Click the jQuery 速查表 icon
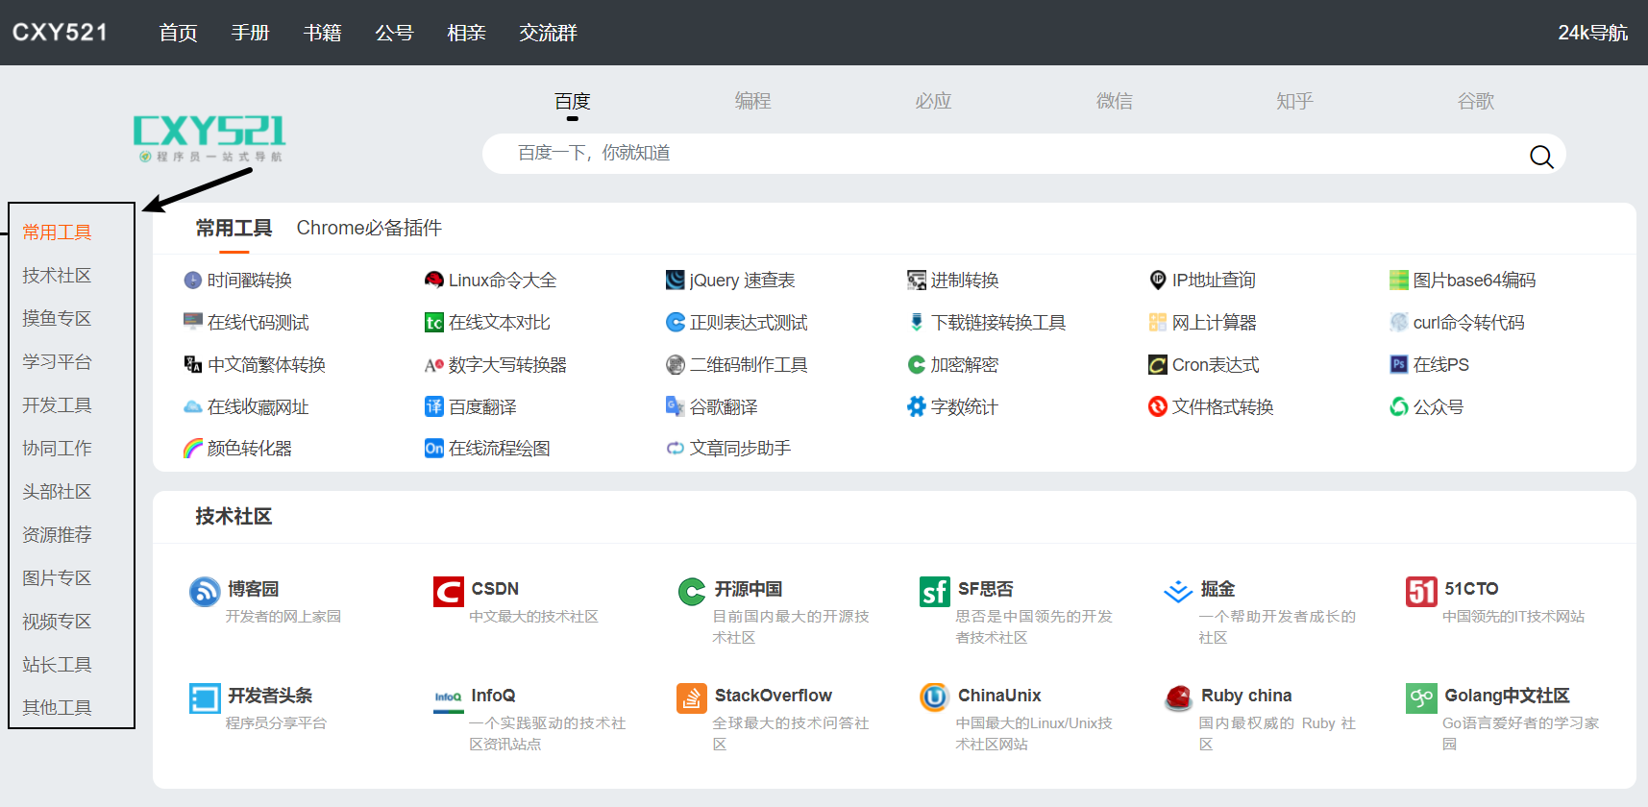Screen dimensions: 1648x807 coord(676,281)
